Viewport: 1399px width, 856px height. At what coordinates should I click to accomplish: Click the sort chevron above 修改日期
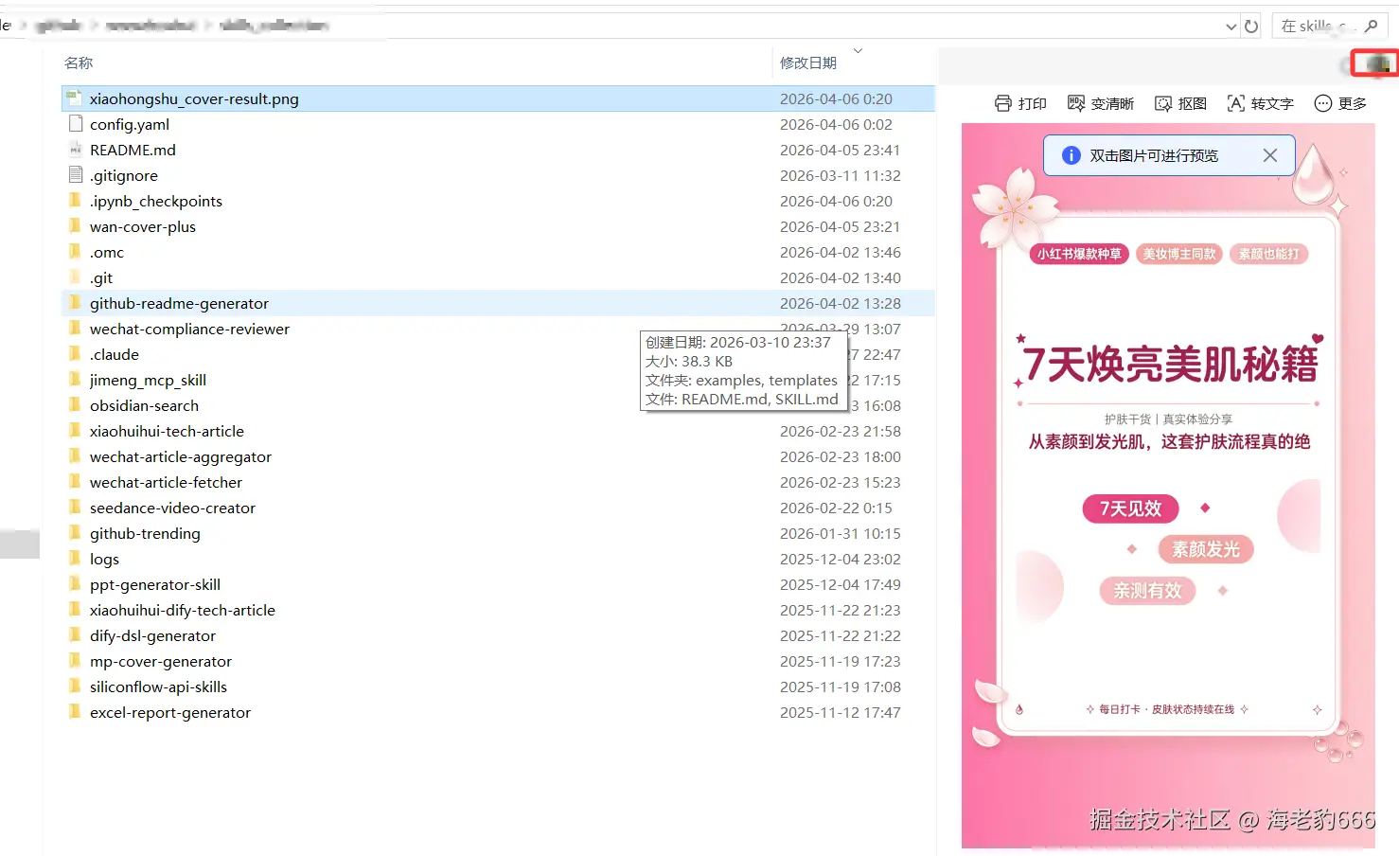tap(859, 50)
